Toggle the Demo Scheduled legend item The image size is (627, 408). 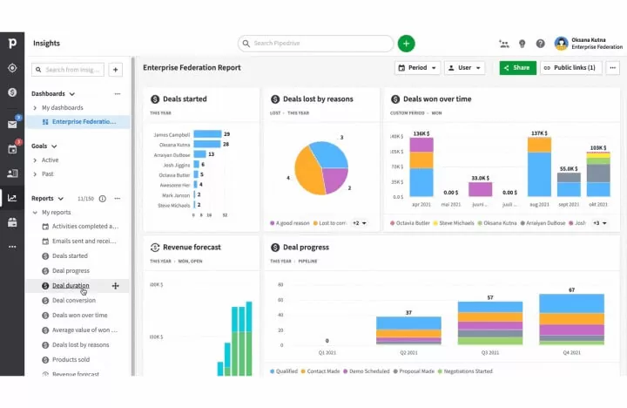[367, 371]
